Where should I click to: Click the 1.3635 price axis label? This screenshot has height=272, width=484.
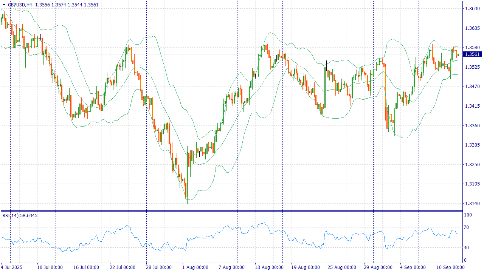pyautogui.click(x=472, y=28)
